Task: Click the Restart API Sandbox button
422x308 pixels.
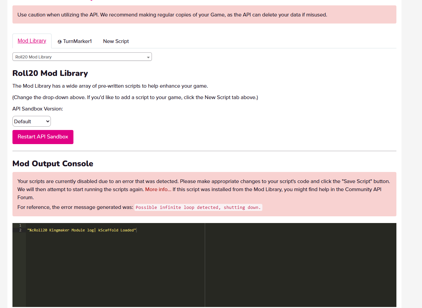Action: tap(43, 137)
